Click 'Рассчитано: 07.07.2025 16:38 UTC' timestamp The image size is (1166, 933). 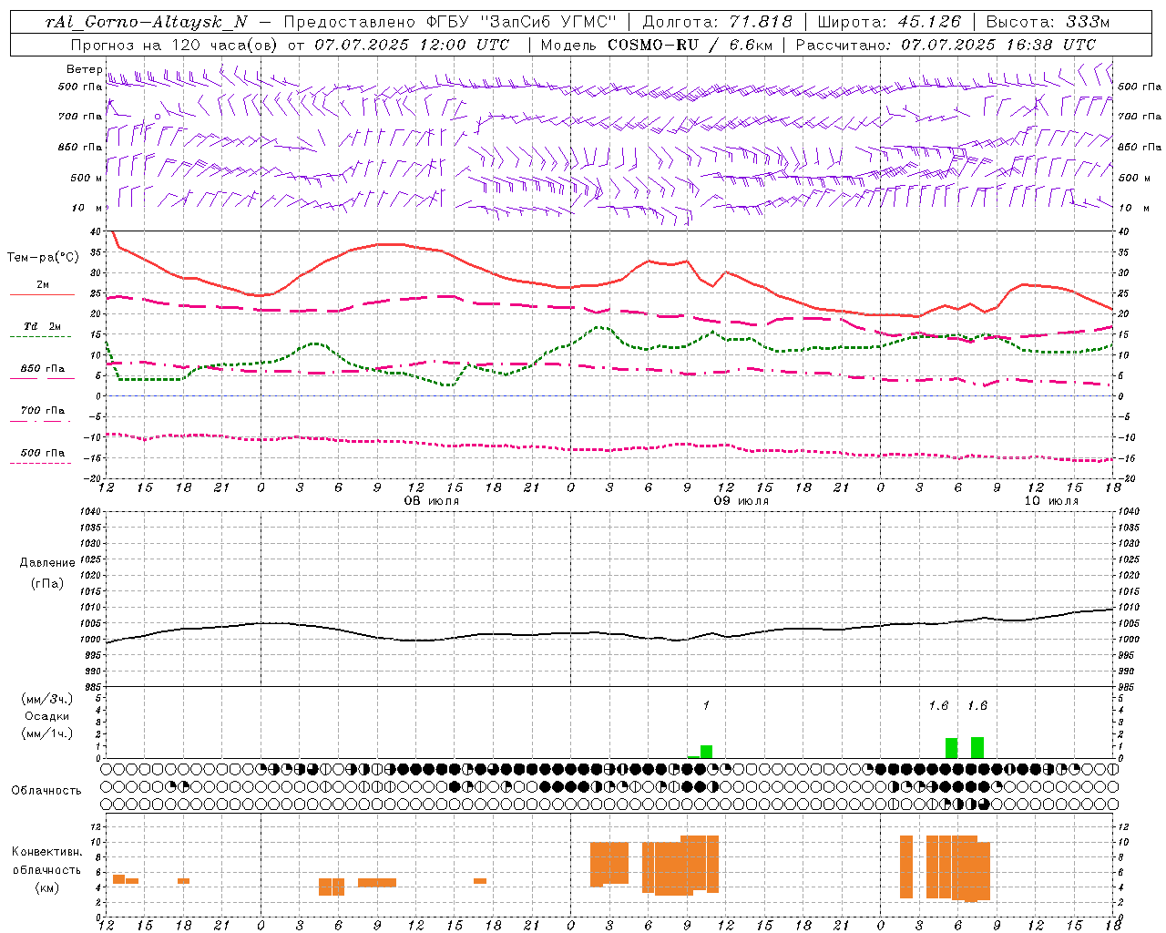[946, 45]
